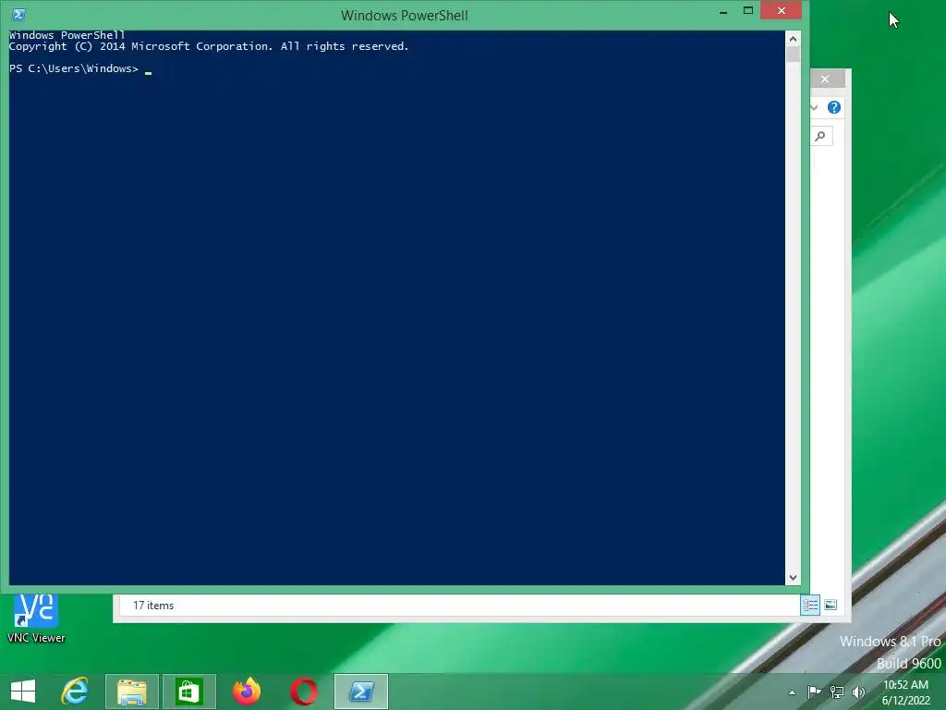Open the Windows Store taskbar icon
Screen dimensions: 946x710
coord(188,692)
